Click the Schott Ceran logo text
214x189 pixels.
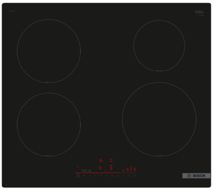pyautogui.click(x=199, y=12)
